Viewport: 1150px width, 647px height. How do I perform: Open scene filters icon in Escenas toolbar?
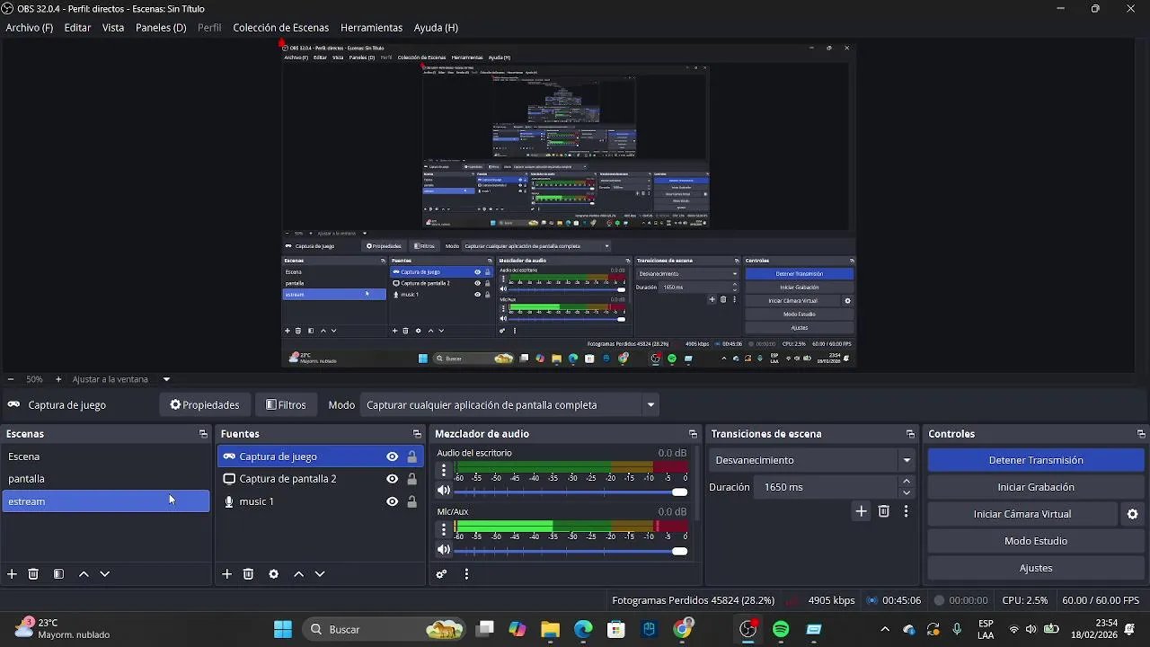58,574
